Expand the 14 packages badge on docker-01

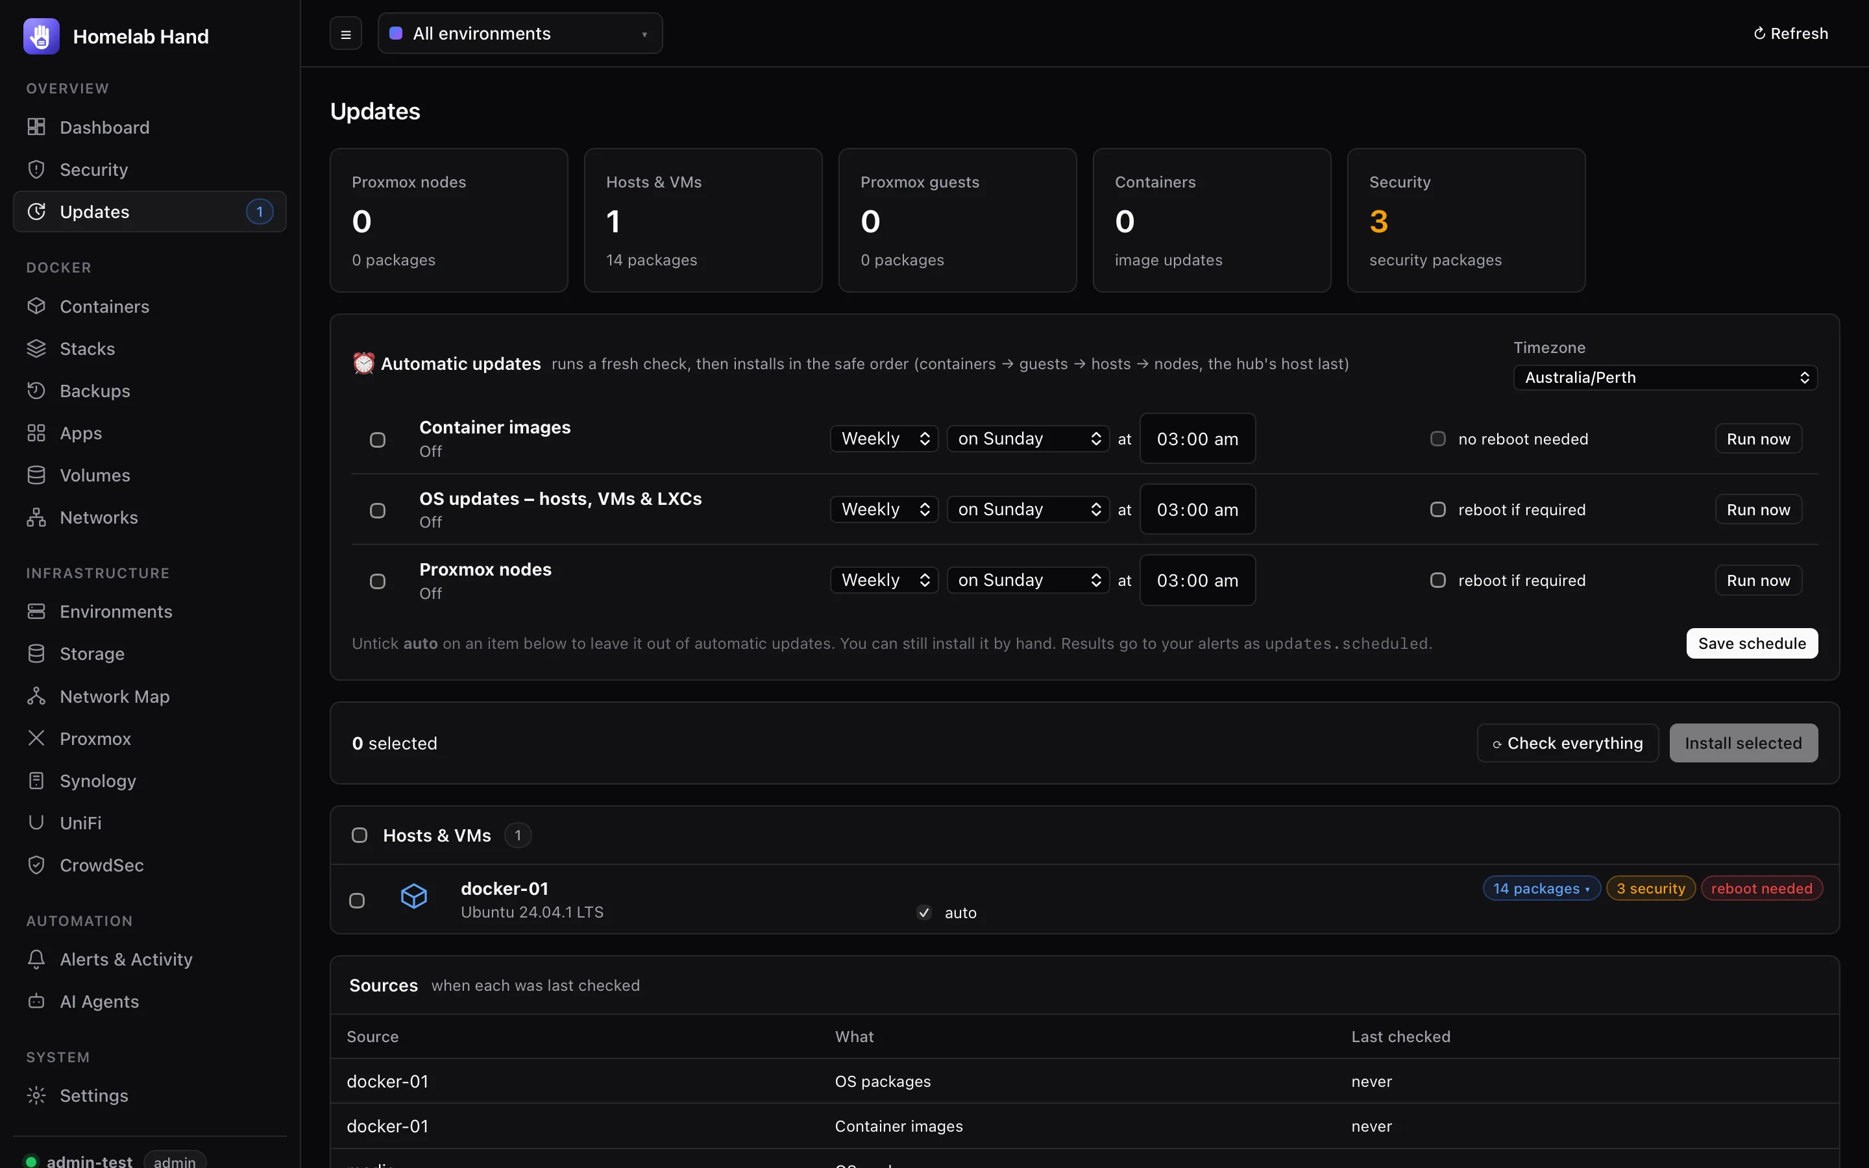click(1541, 888)
